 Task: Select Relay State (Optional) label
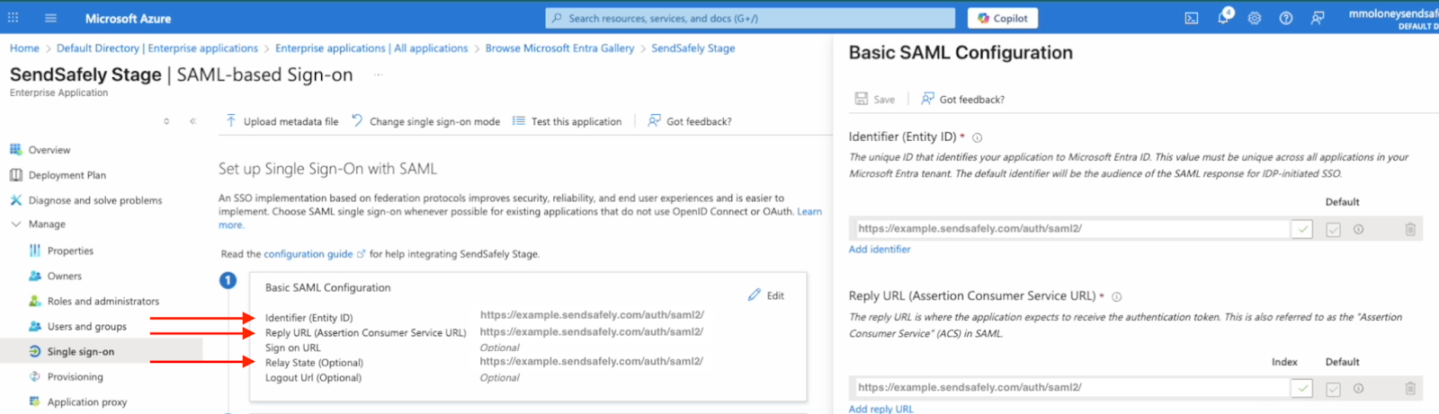pos(314,363)
